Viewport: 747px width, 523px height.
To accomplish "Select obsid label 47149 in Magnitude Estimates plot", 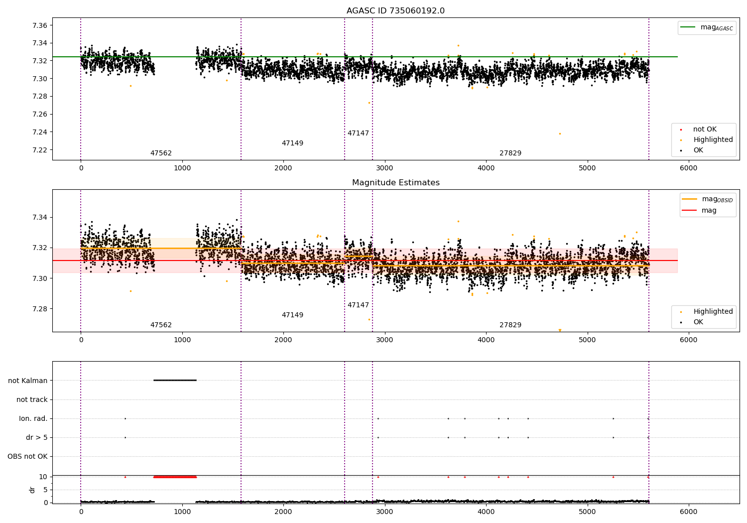I will click(292, 315).
